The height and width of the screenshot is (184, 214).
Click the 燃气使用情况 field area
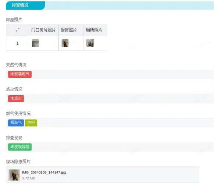[x=110, y=123]
